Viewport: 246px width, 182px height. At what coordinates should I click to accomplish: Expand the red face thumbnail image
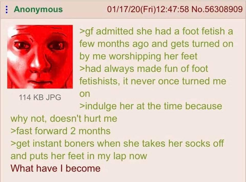(x=40, y=57)
